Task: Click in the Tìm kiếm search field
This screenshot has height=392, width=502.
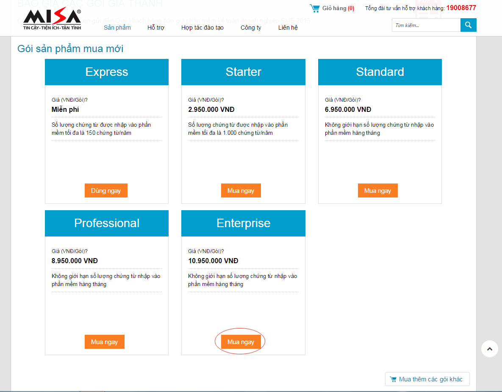Action: (426, 25)
